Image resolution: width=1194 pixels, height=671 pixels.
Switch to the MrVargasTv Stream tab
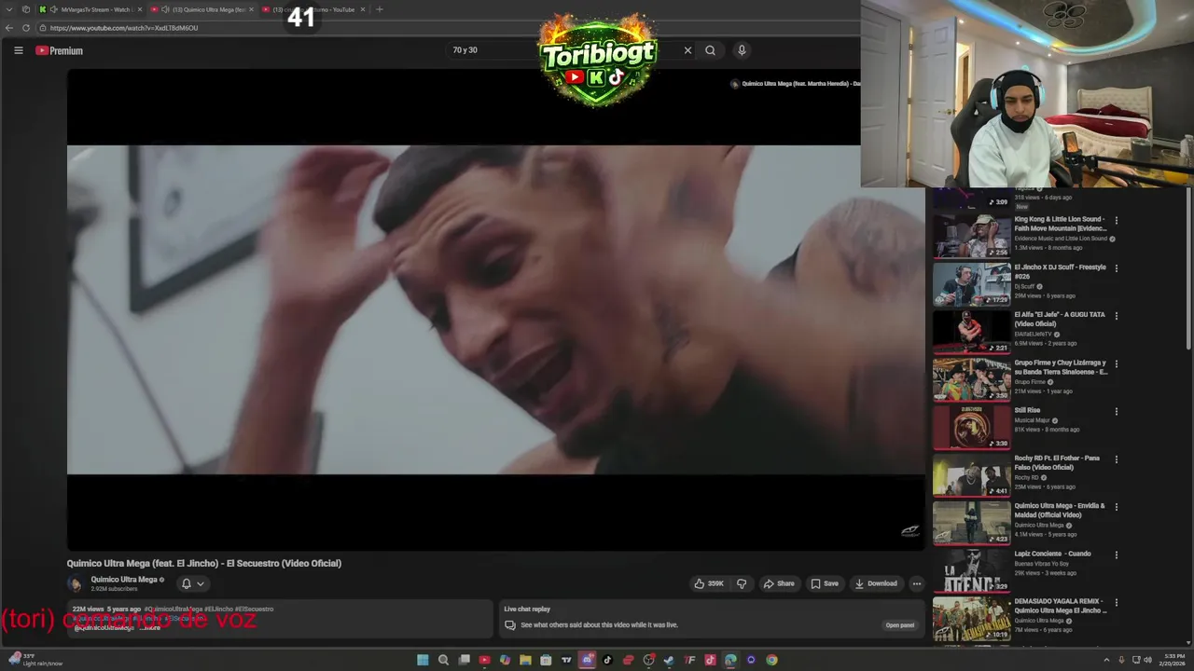point(90,9)
